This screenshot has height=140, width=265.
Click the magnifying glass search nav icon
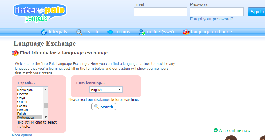pos(79,32)
